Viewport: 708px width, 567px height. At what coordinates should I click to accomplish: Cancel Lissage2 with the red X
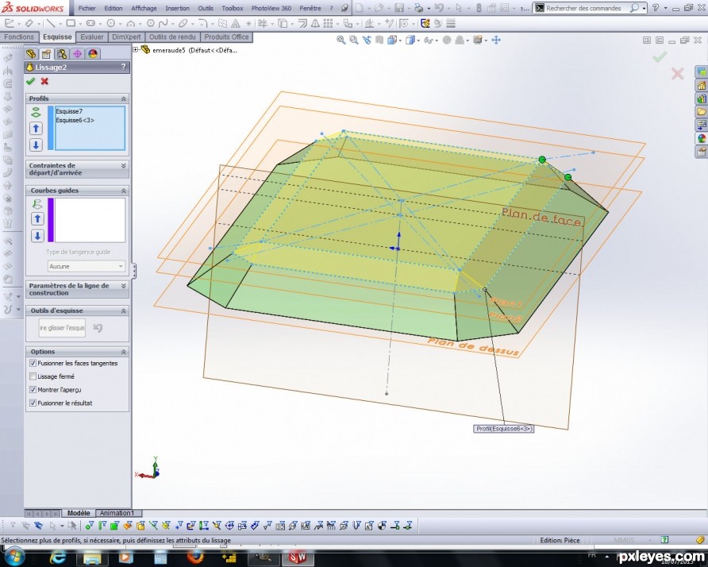tap(44, 81)
